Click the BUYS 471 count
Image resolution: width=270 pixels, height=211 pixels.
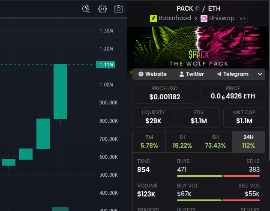point(181,169)
